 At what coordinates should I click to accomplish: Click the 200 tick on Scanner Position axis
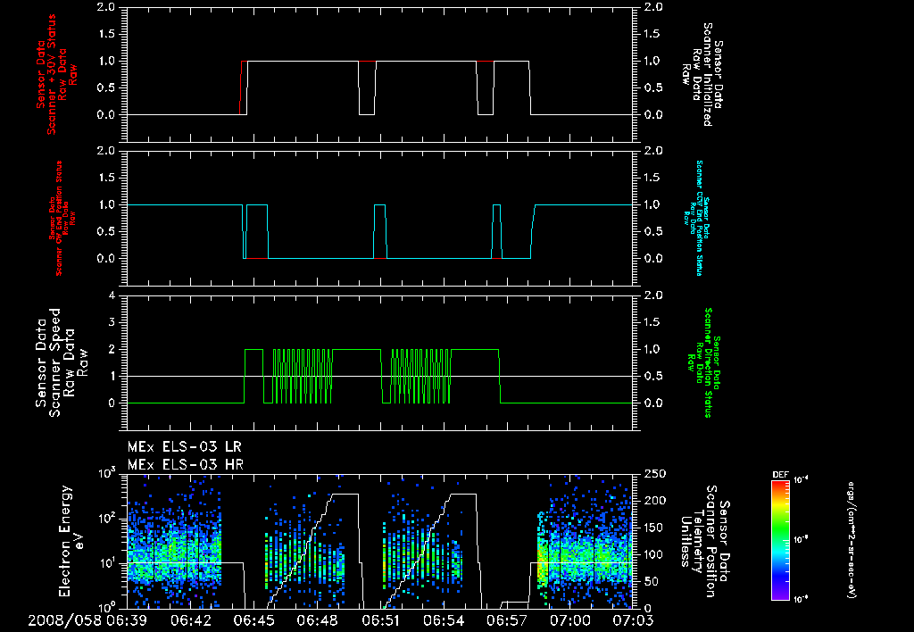point(654,500)
